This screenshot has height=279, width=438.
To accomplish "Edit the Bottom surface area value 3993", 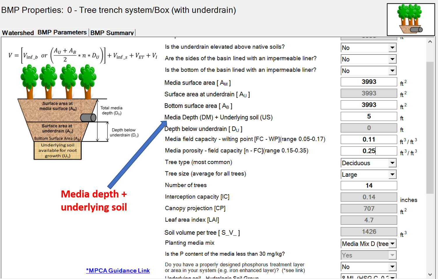I will click(x=369, y=105).
